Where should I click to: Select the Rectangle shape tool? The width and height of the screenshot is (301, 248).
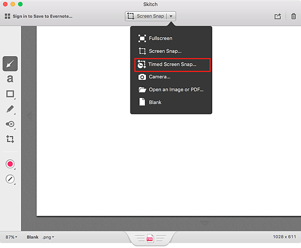[x=10, y=94]
